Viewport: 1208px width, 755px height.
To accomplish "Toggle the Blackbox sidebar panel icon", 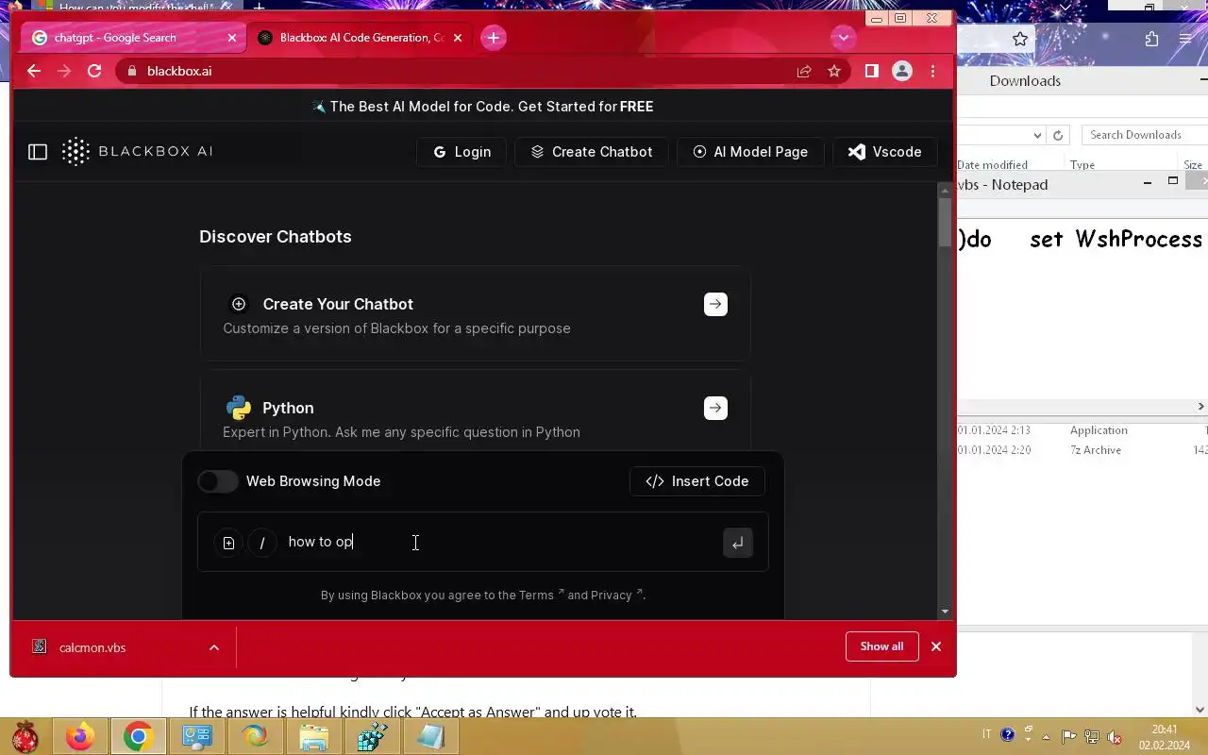I will [38, 151].
